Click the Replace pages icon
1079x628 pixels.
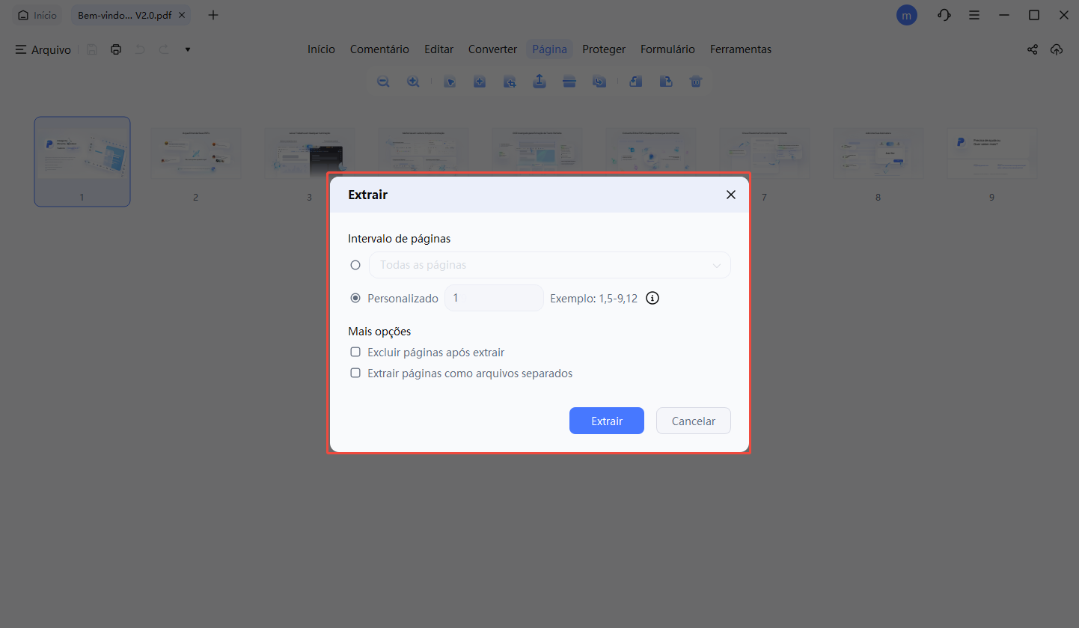599,81
